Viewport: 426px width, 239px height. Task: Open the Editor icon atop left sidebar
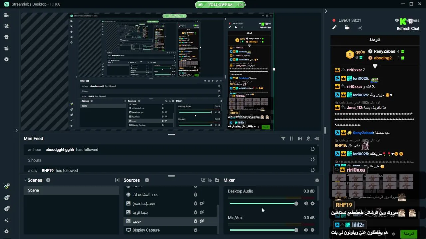tap(6, 15)
